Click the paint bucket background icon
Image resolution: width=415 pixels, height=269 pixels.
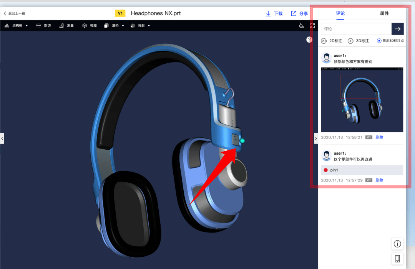click(301, 26)
